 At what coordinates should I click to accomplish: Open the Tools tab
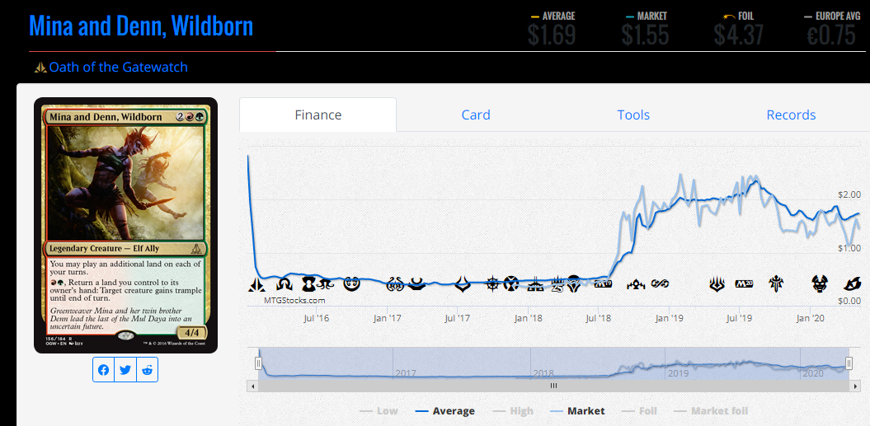pos(633,115)
